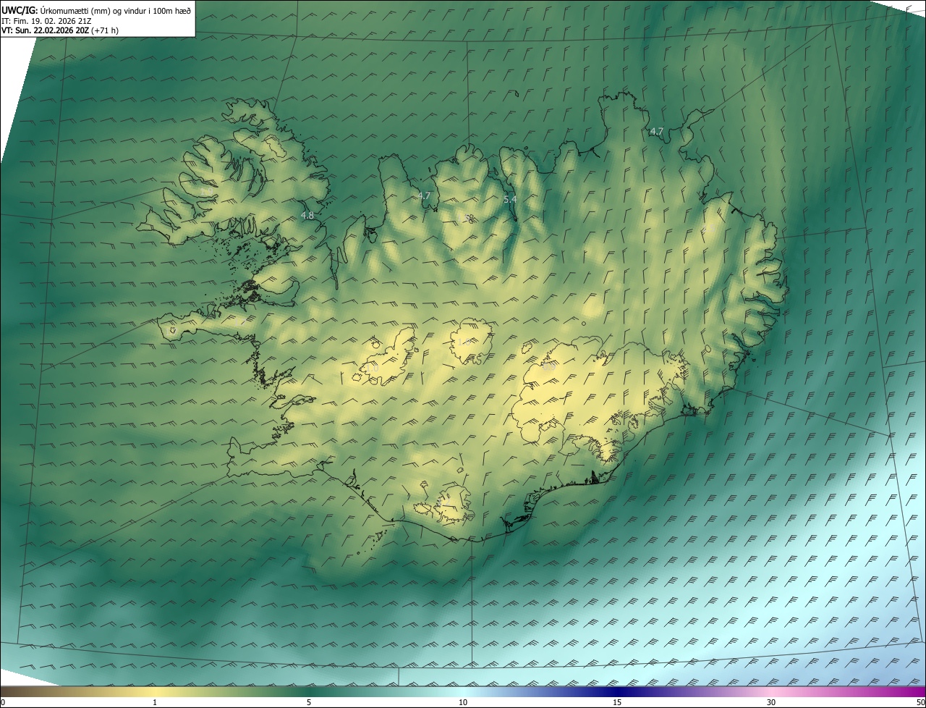
Task: Click the "5" tick label on the colour scale
Action: click(x=309, y=702)
